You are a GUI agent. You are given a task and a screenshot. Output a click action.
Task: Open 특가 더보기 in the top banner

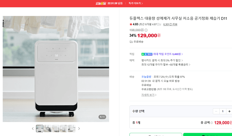coord(136,3)
